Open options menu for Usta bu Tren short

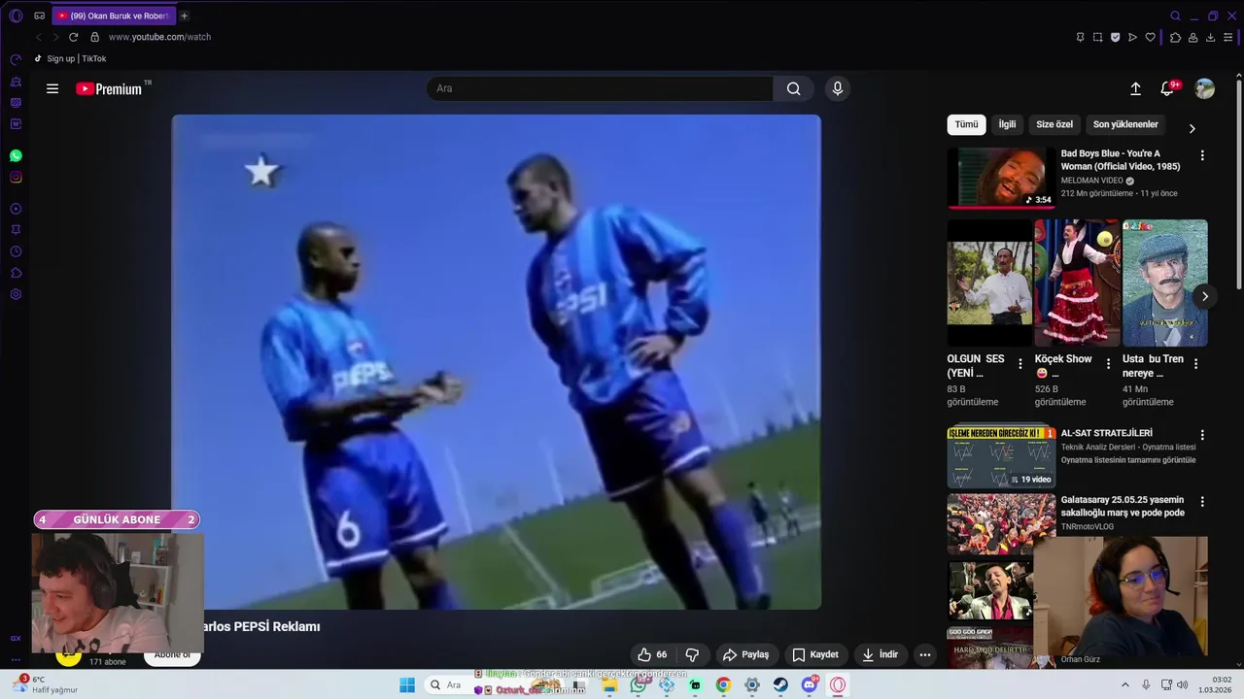pos(1195,364)
